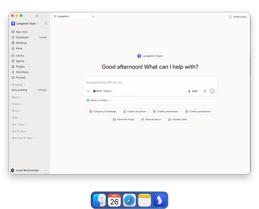The width and height of the screenshot is (259, 209).
Task: Open the Agents page in sidebar menu
Action: (x=30, y=61)
